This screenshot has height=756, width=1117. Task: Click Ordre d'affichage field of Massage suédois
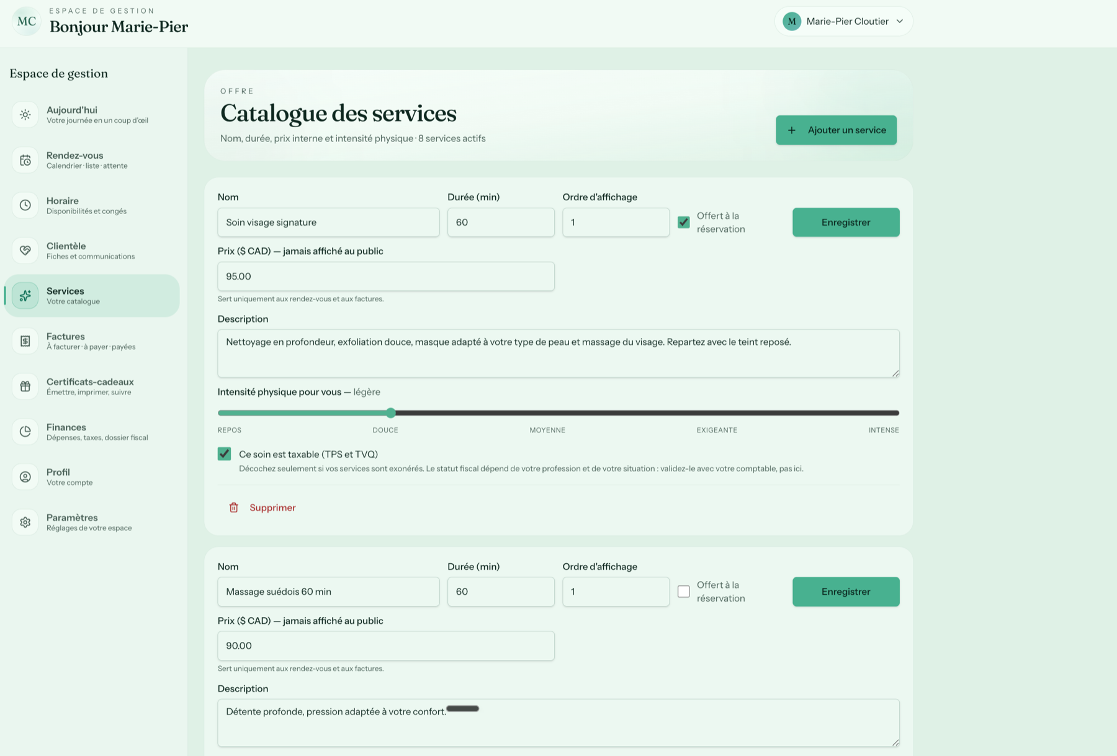(616, 592)
